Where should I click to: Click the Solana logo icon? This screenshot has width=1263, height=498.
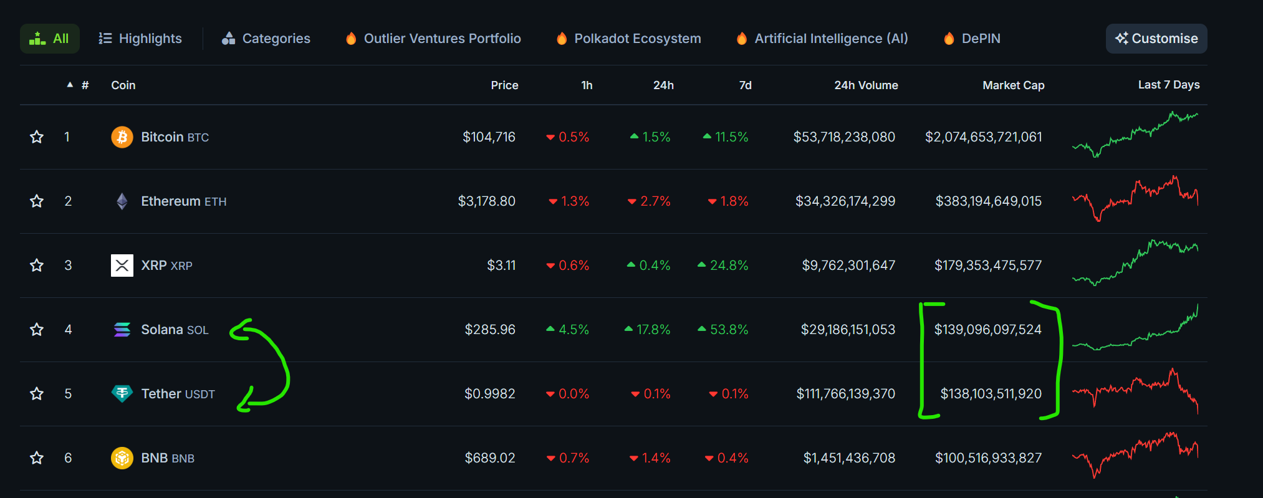click(122, 330)
